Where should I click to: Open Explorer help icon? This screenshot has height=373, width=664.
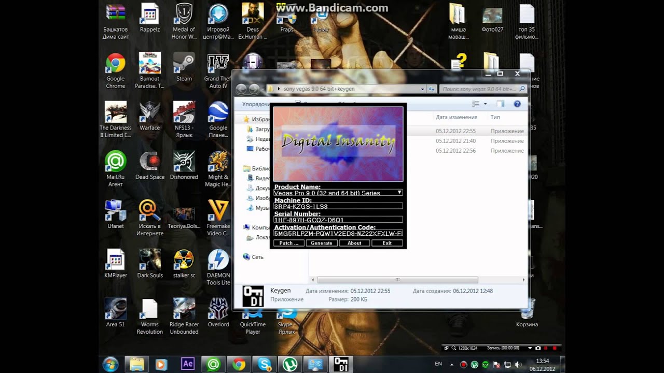517,104
